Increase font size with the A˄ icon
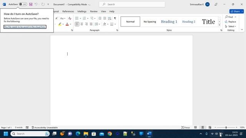 click(57, 18)
